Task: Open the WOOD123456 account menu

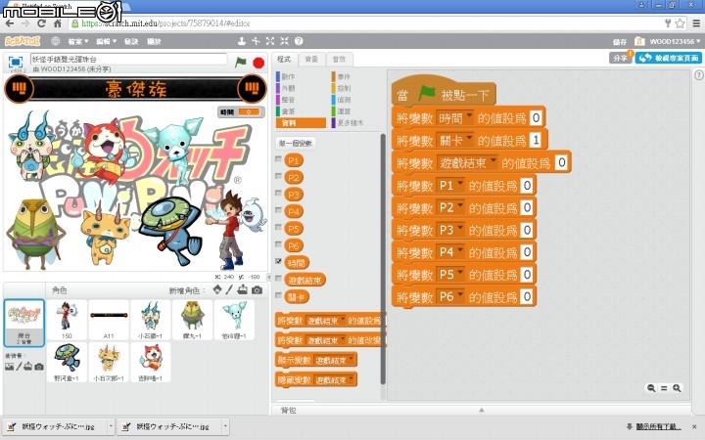Action: tap(675, 41)
